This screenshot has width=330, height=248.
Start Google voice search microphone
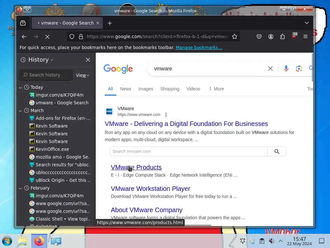click(x=286, y=68)
